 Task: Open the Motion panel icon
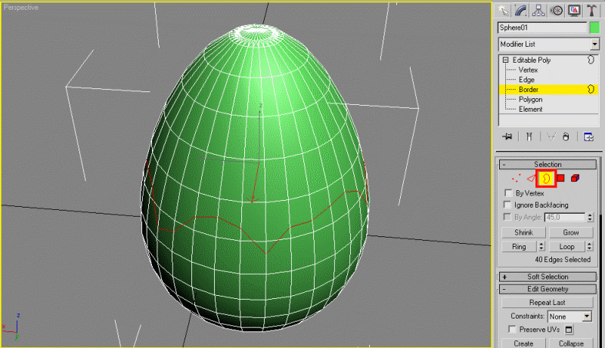coord(557,11)
